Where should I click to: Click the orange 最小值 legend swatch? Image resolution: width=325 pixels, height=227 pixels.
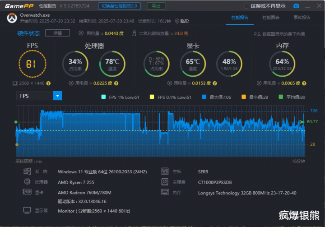[244, 97]
